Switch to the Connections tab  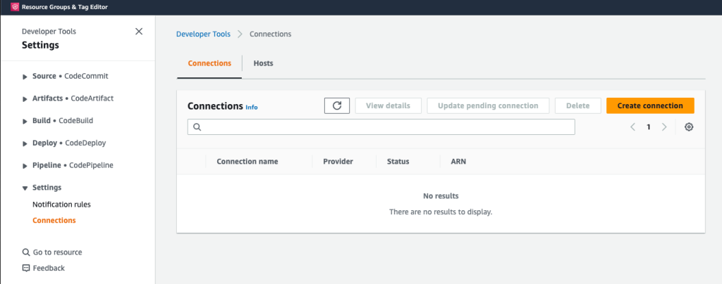pyautogui.click(x=209, y=63)
